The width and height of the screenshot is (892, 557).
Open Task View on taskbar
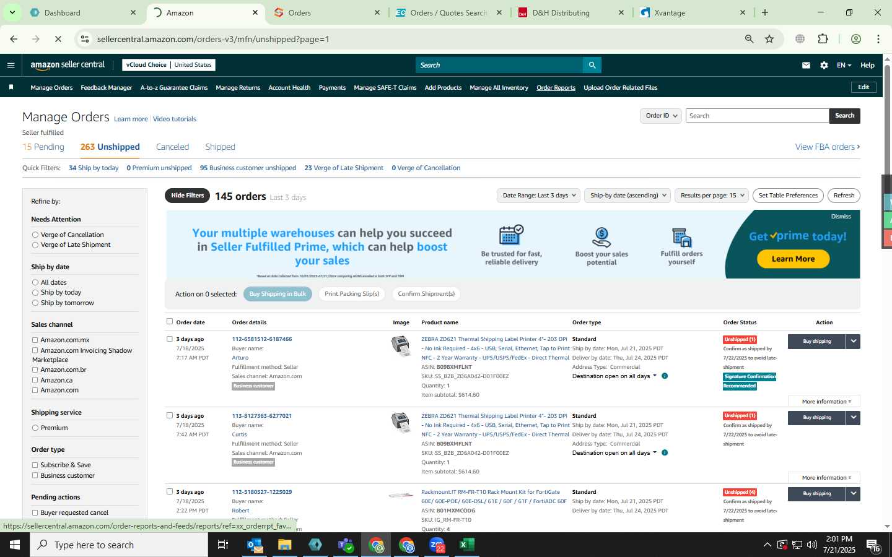click(x=223, y=545)
